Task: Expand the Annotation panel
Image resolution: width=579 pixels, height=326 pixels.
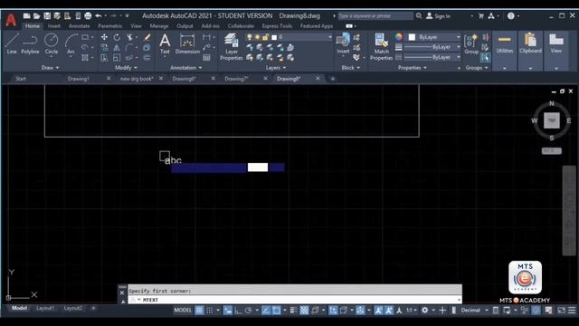Action: (185, 68)
